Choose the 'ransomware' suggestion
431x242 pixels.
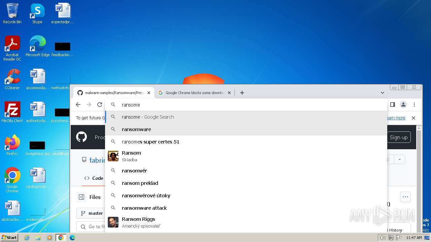tap(246, 129)
